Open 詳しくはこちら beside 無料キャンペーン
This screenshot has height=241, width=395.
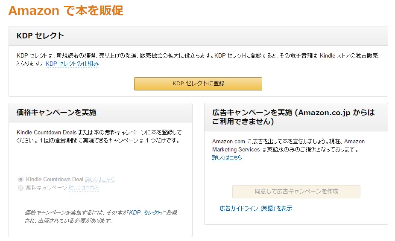pos(83,188)
